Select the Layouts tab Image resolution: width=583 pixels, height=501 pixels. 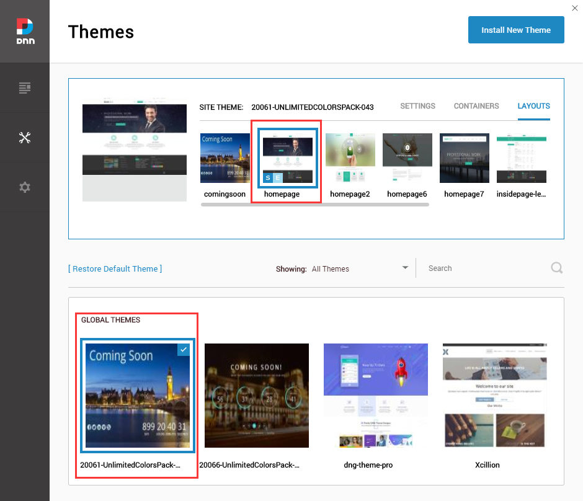point(533,106)
